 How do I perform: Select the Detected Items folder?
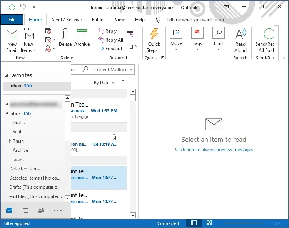(25, 169)
